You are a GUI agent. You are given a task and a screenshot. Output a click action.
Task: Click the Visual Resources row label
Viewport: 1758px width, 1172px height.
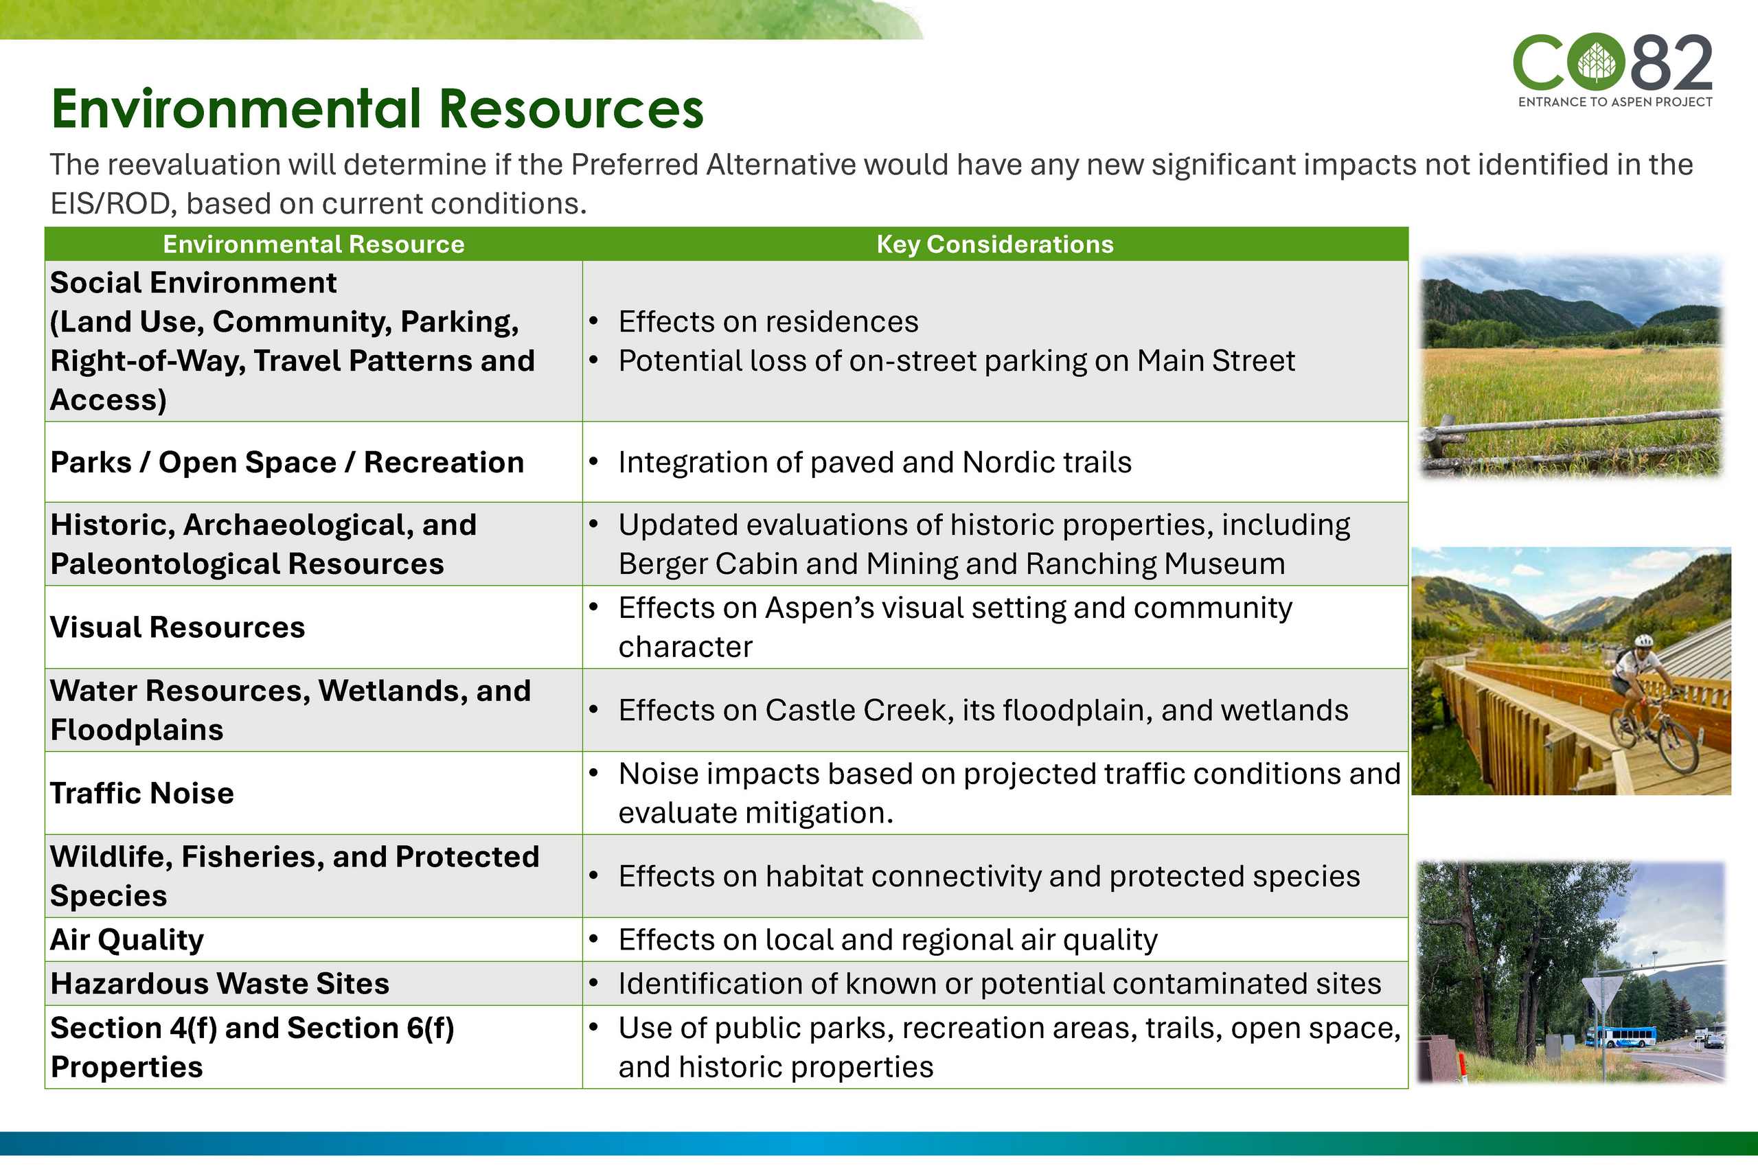(x=177, y=627)
